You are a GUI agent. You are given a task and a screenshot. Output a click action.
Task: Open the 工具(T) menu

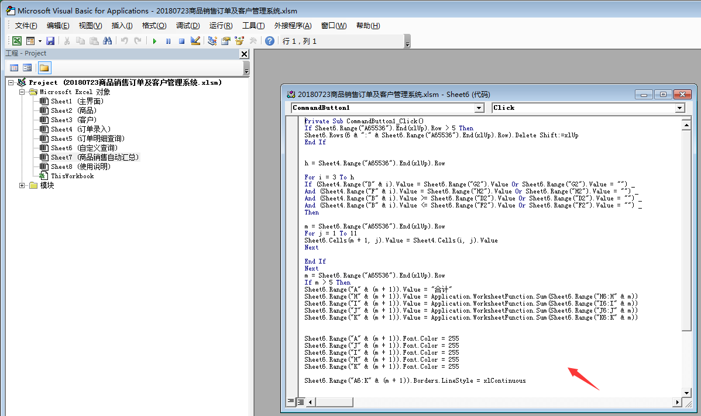point(253,26)
